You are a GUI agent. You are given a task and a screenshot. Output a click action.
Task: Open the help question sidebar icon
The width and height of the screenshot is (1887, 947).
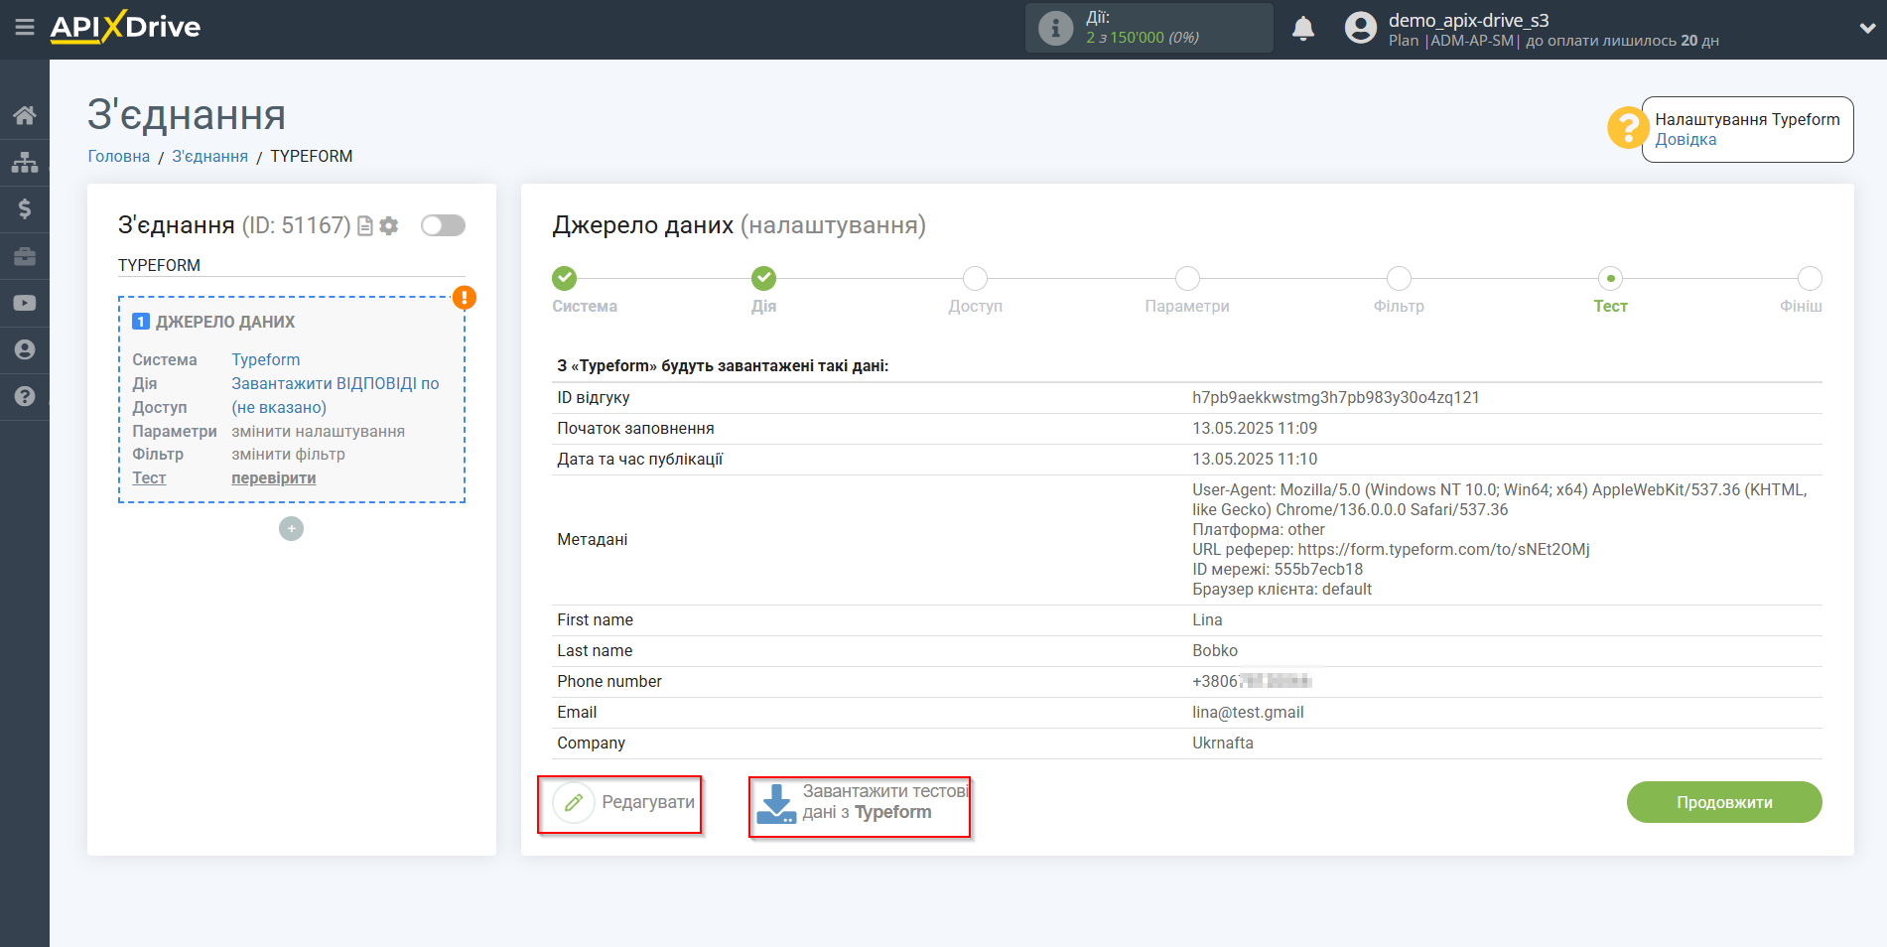(25, 396)
